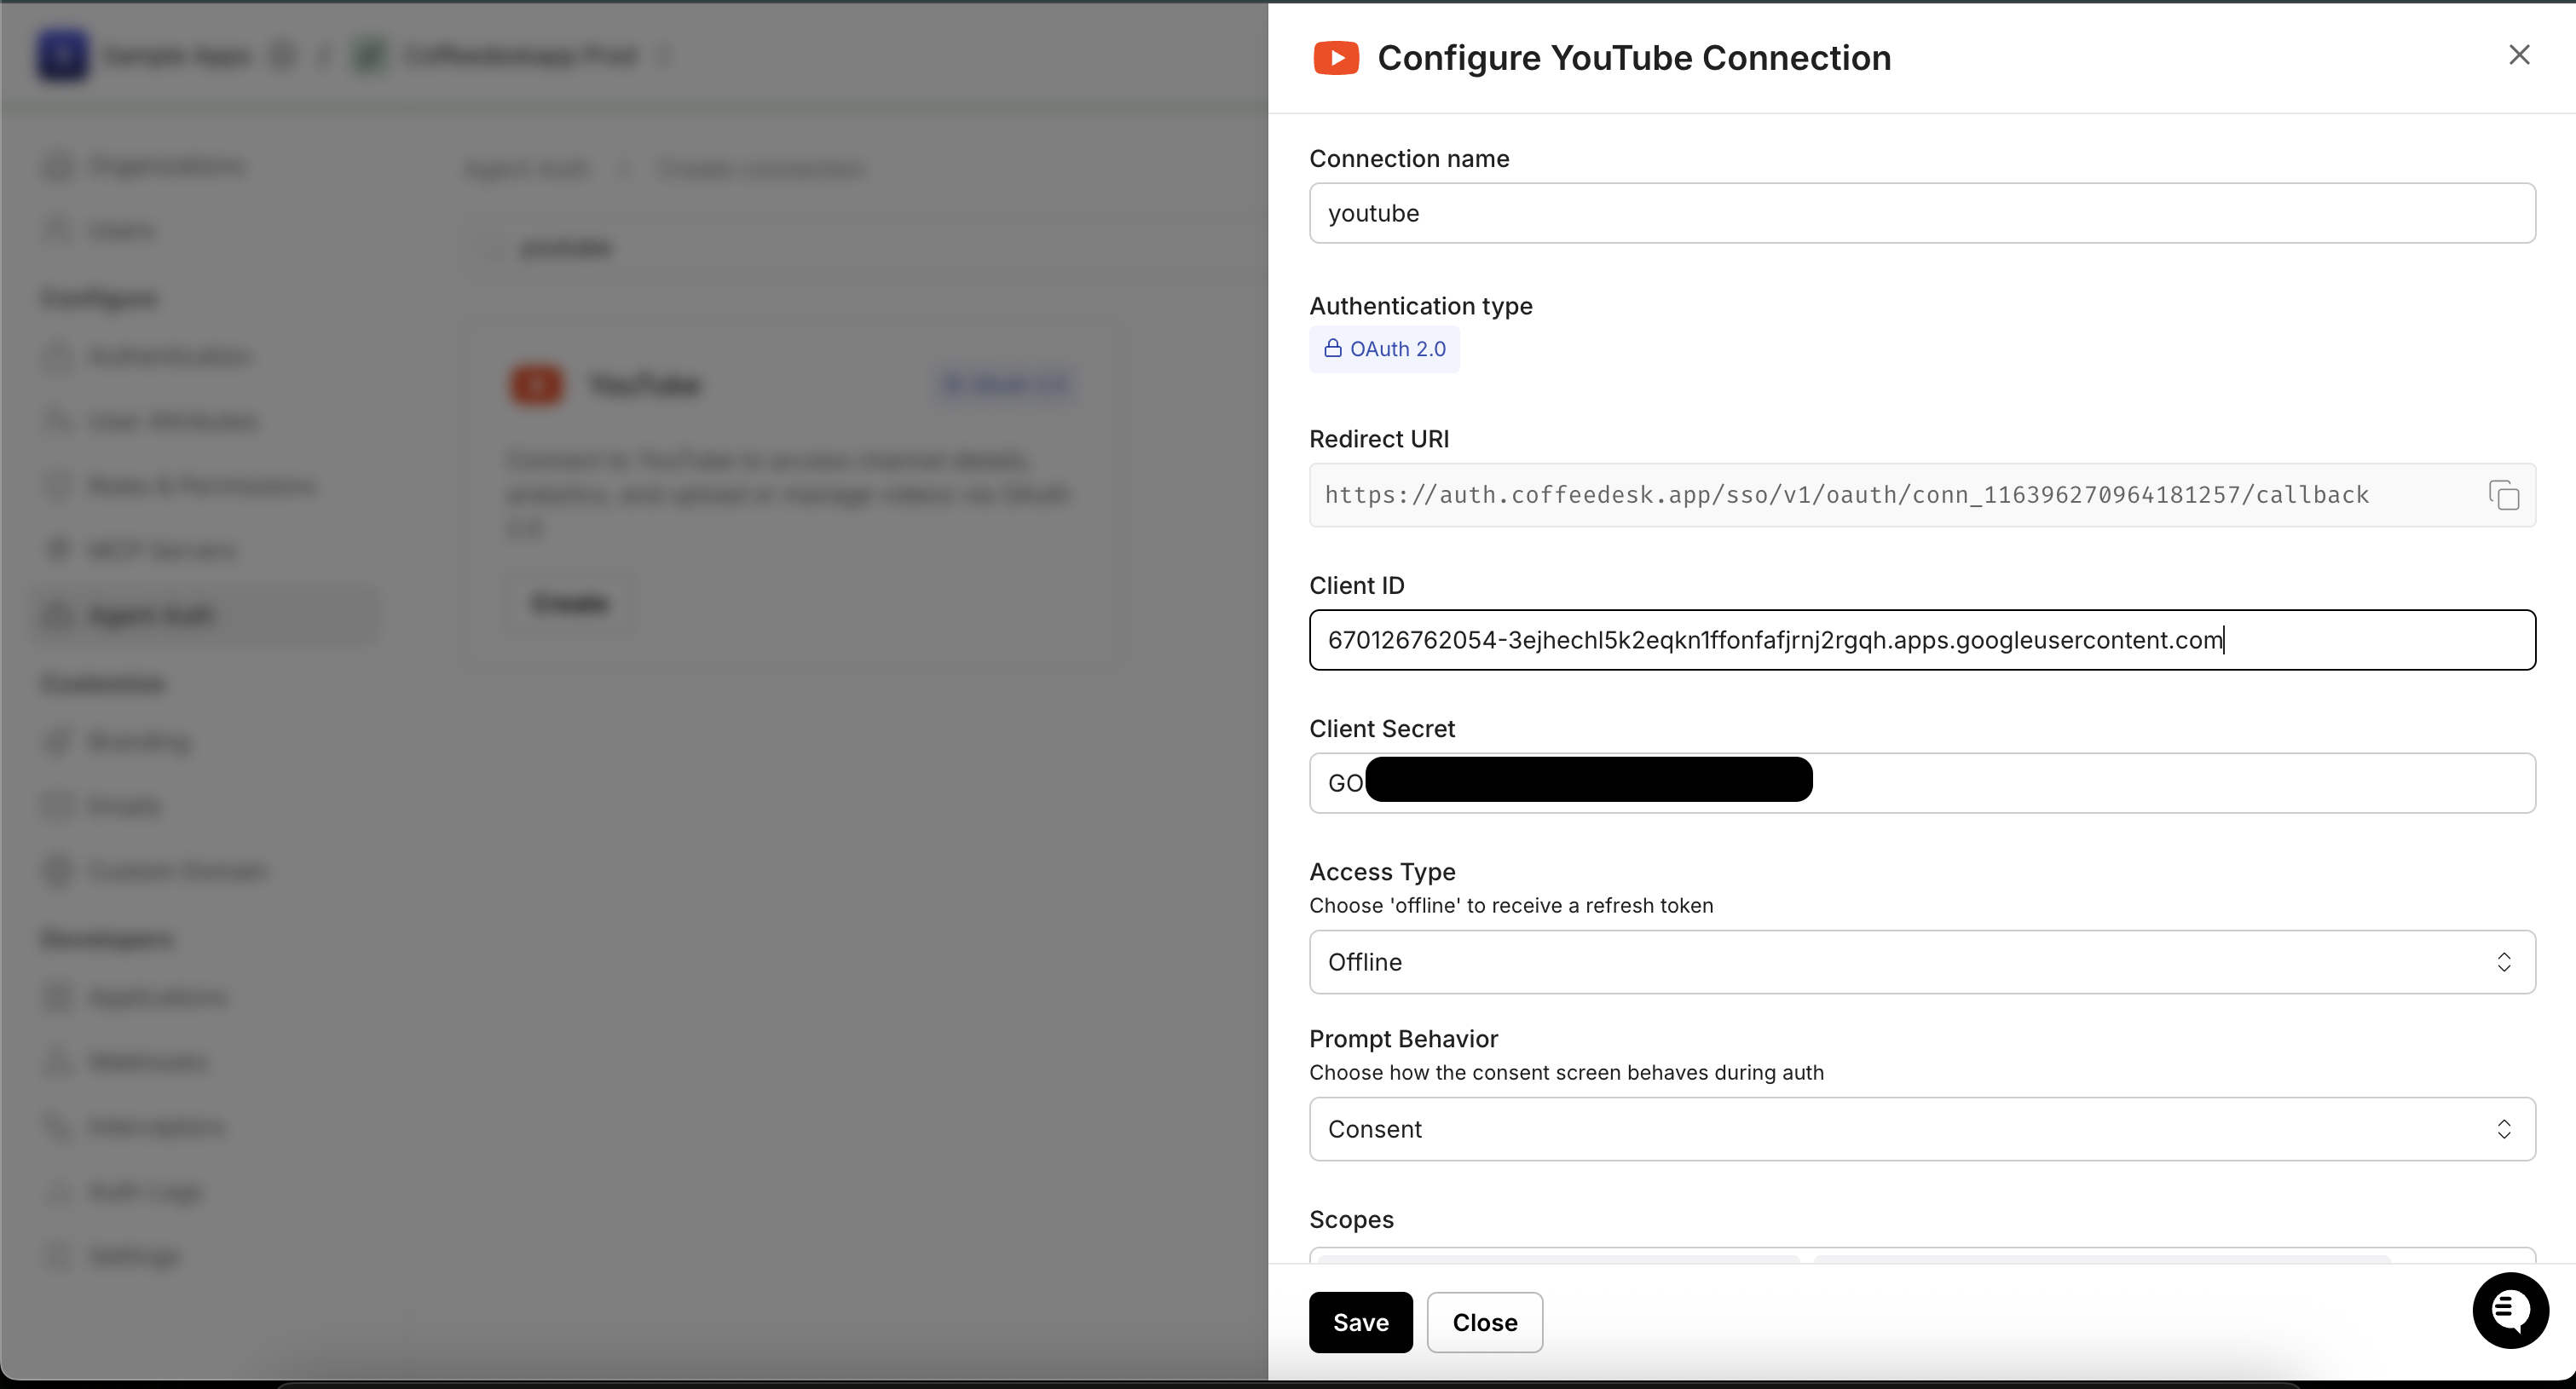2576x1389 pixels.
Task: Select the Webhooks sidebar icon
Action: coord(58,1061)
